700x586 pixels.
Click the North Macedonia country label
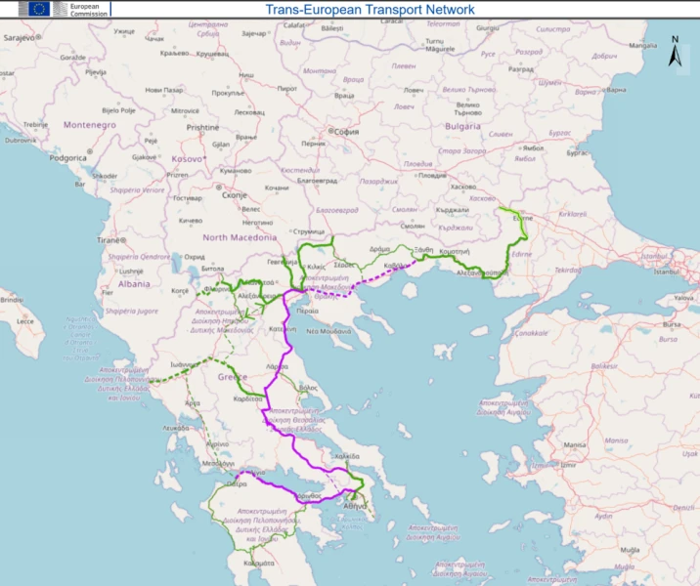pyautogui.click(x=240, y=237)
